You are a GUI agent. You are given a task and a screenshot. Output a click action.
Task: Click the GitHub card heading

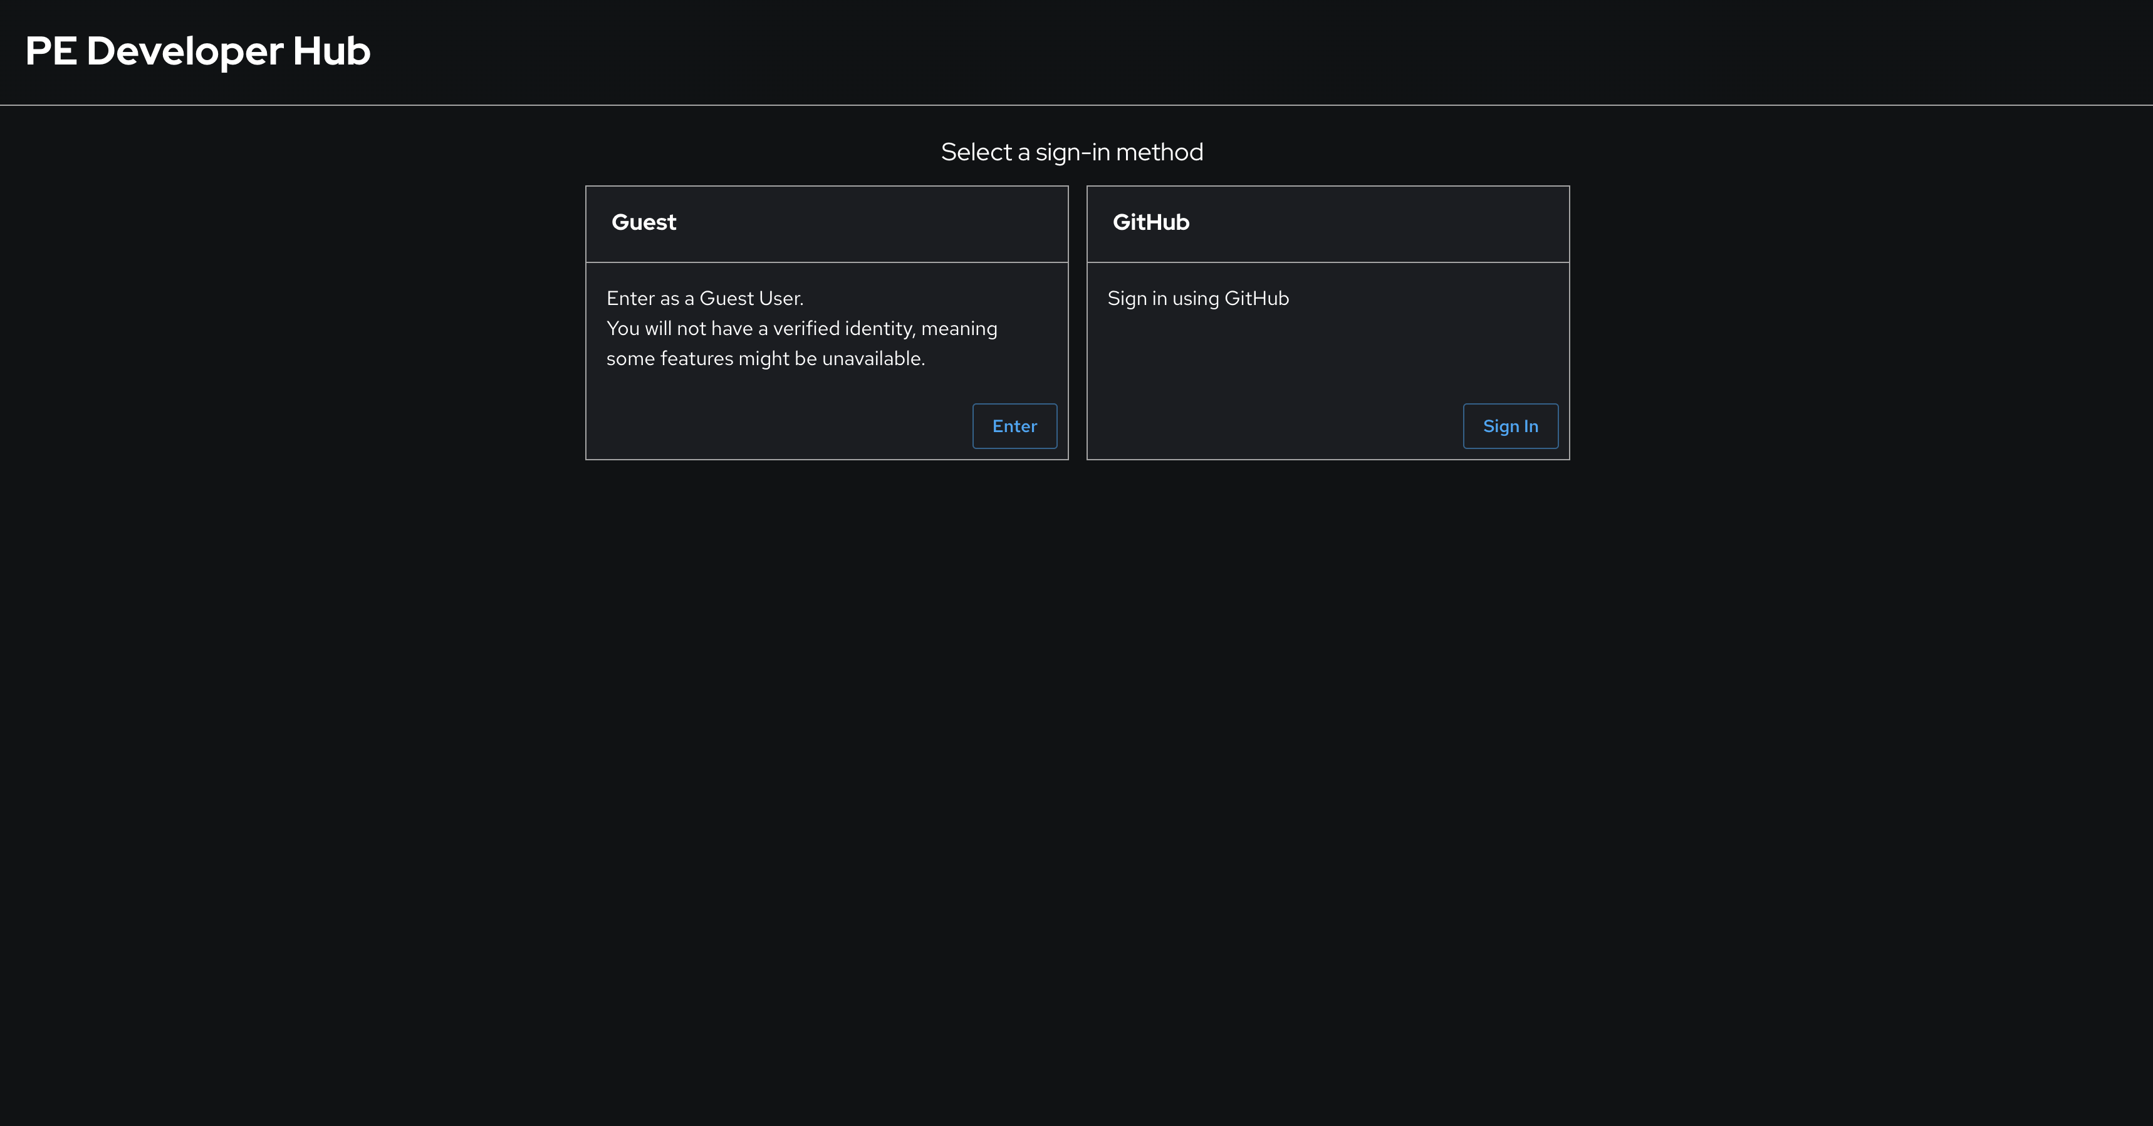coord(1151,222)
